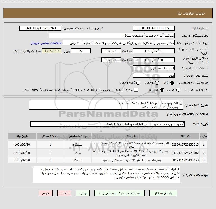Click the جزئیات اطلاعات نیاز header title
The height and width of the screenshot is (209, 216).
click(x=191, y=13)
